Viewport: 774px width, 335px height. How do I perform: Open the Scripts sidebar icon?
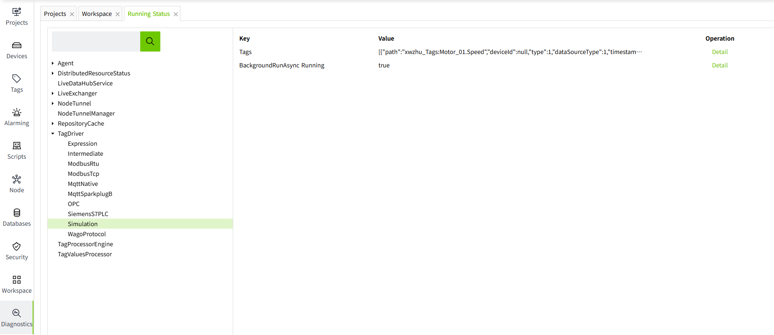click(17, 146)
